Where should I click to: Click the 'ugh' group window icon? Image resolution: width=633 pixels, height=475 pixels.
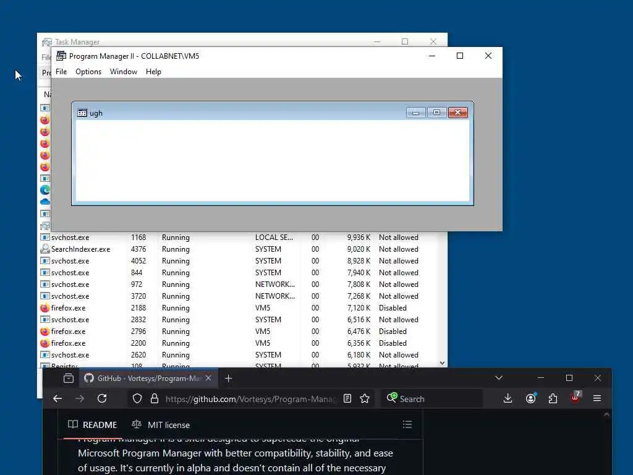click(82, 113)
